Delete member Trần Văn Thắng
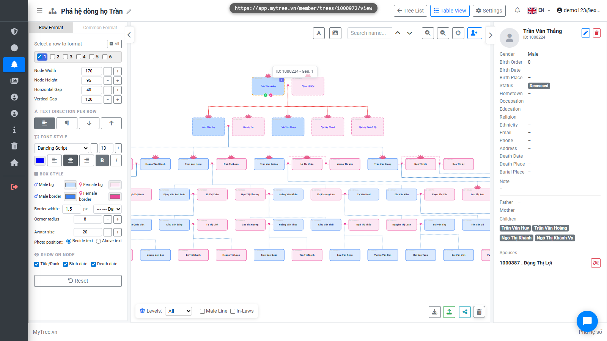607x341 pixels. tap(597, 33)
